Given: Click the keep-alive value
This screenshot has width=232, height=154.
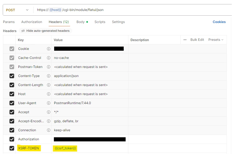Looking at the screenshot, I should point(62,130).
